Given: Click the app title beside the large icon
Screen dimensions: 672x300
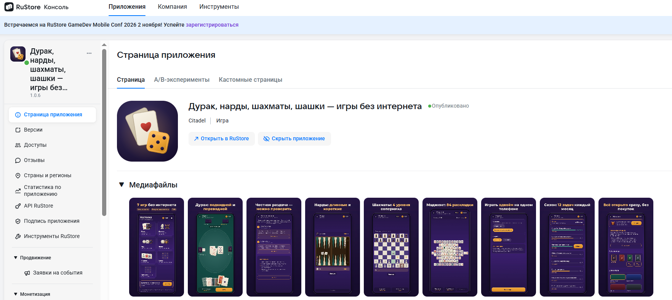Looking at the screenshot, I should coord(305,106).
